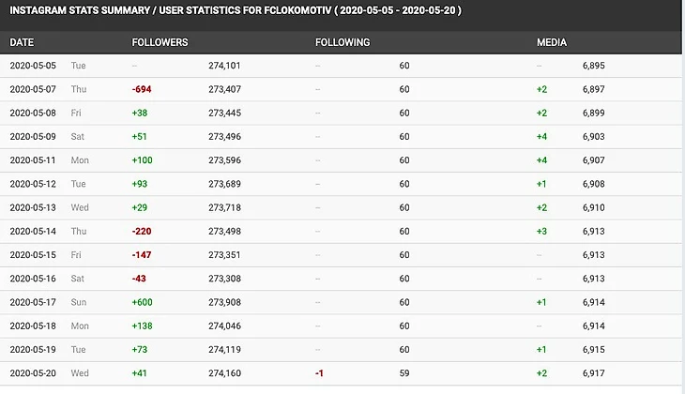
Task: Click the FOLLOWING column header
Action: [342, 42]
